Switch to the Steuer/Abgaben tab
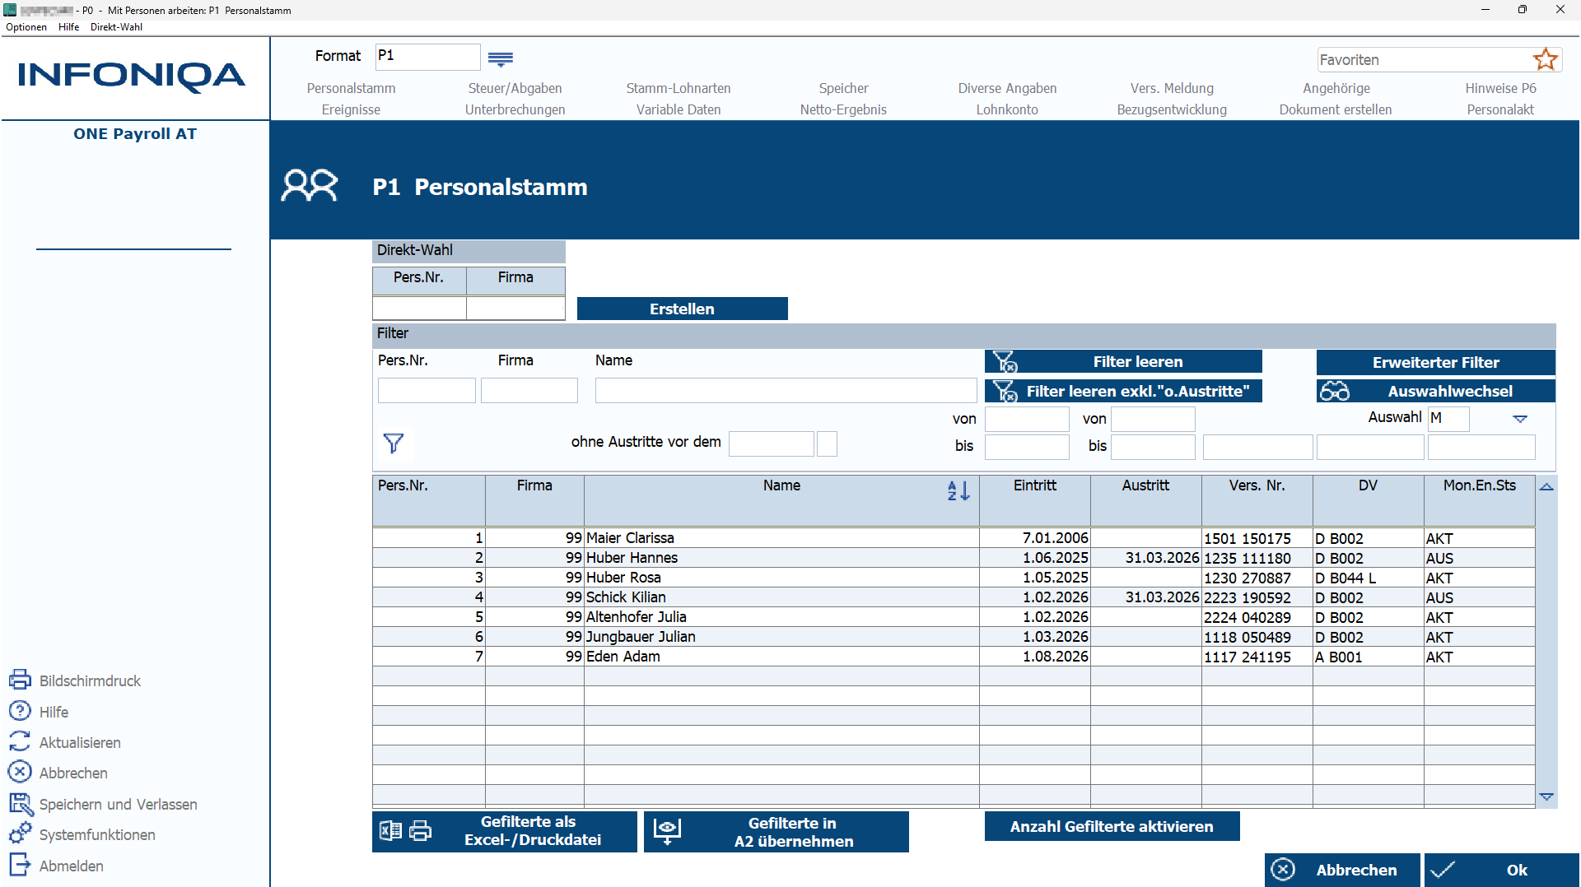This screenshot has width=1581, height=887. pos(515,88)
